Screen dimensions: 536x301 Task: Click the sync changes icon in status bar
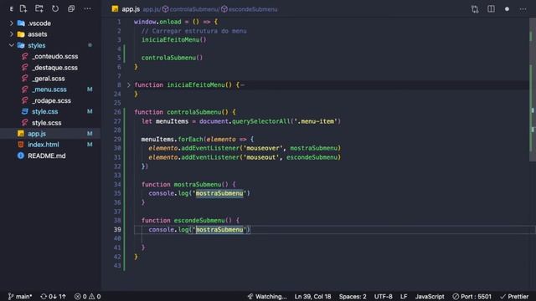click(44, 296)
